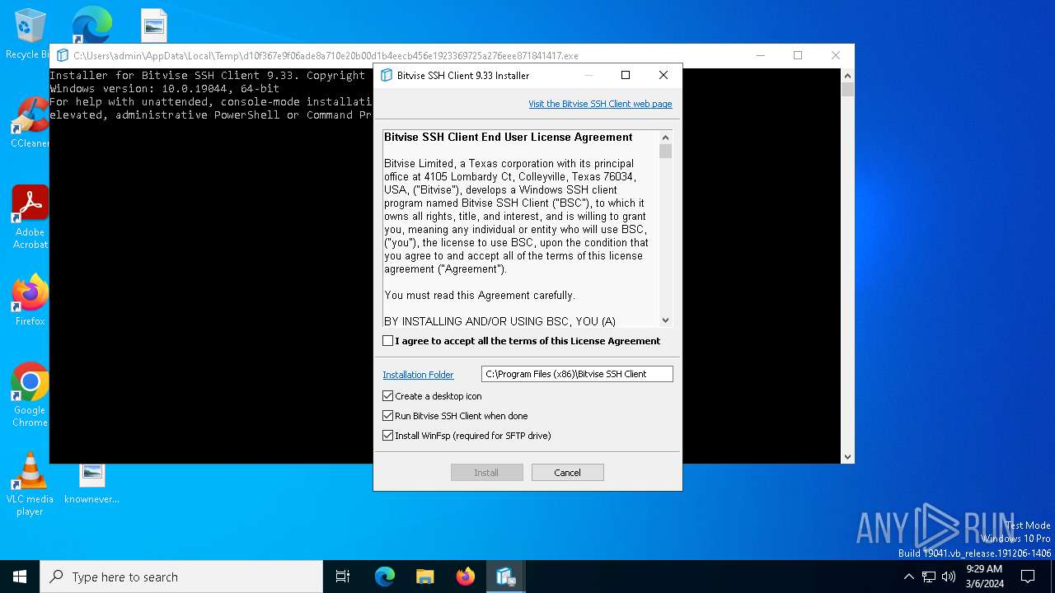Click the console window scroll down arrow
This screenshot has width=1055, height=593.
(x=847, y=457)
